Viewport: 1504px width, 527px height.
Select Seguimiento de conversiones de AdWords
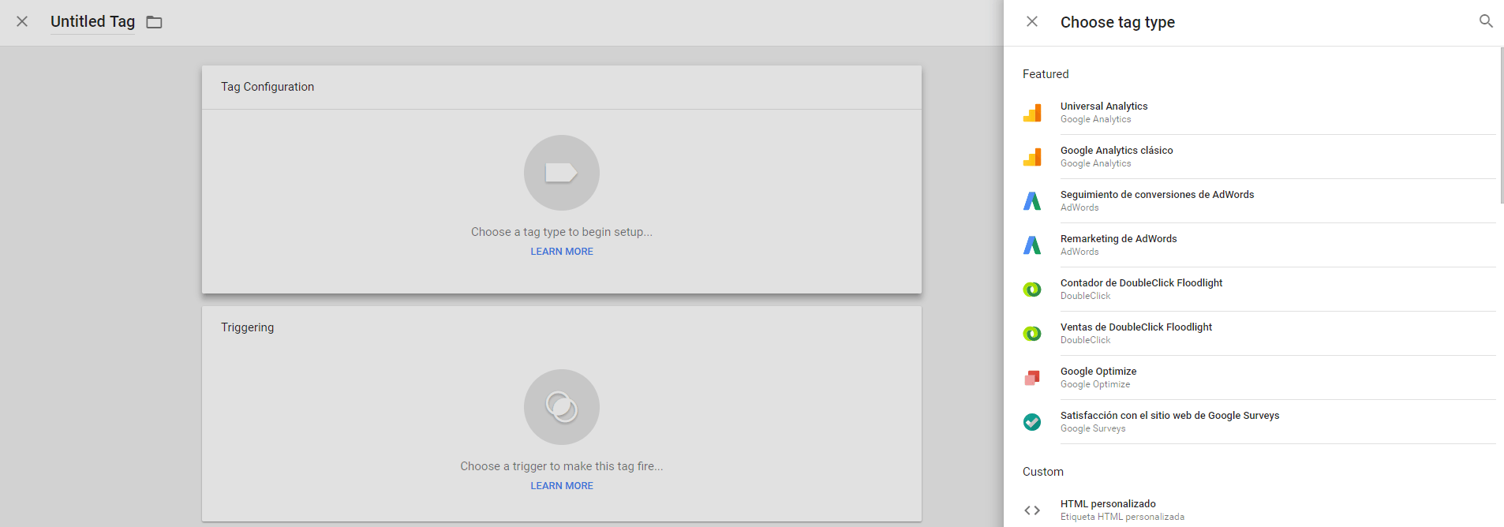tap(1259, 201)
